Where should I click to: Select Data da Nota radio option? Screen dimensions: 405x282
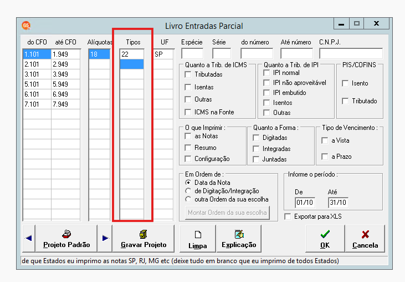(188, 183)
